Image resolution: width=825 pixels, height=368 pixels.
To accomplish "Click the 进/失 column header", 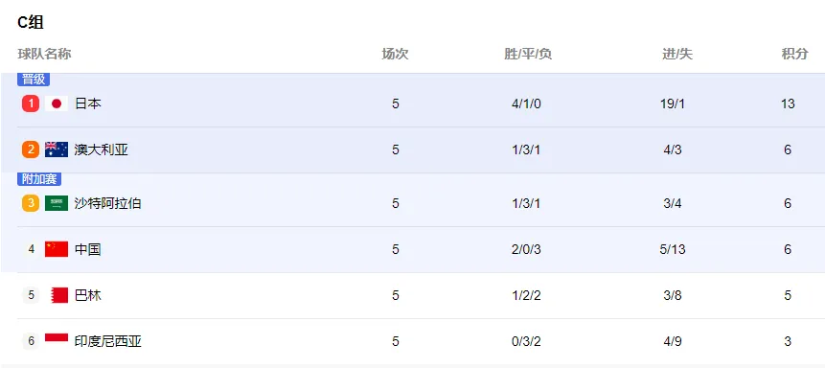I will [677, 54].
